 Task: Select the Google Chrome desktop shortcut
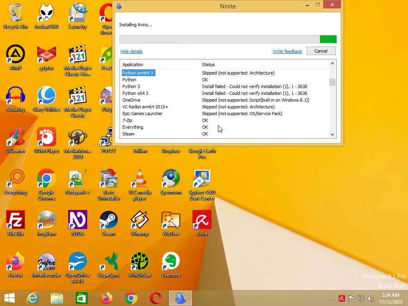(x=46, y=185)
